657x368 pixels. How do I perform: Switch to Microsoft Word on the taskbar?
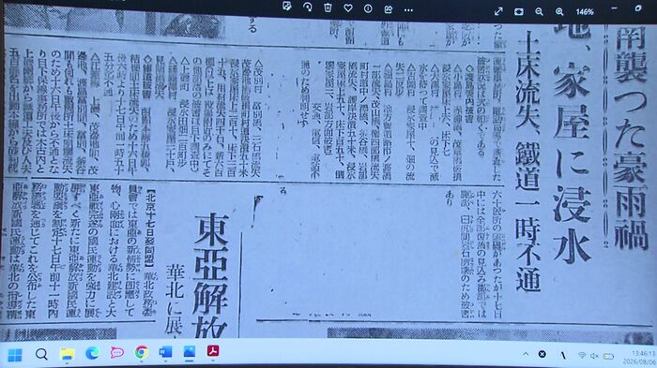tap(165, 352)
